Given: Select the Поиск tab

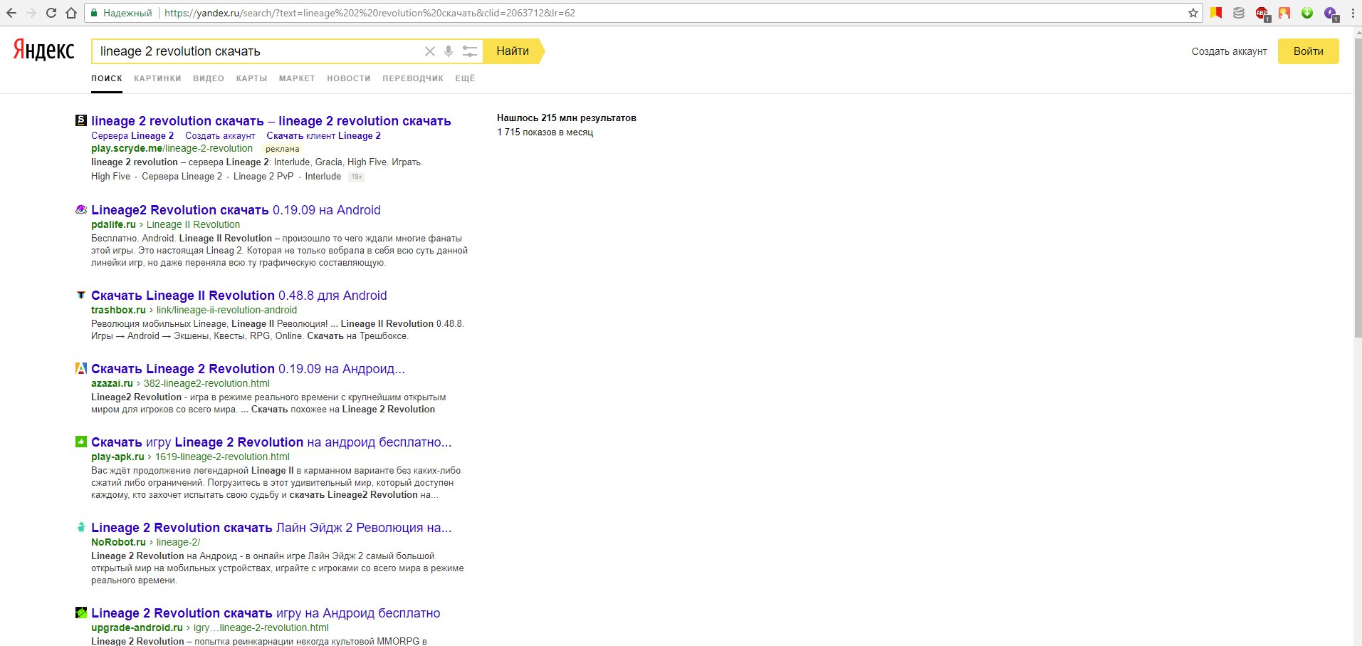Looking at the screenshot, I should point(107,78).
